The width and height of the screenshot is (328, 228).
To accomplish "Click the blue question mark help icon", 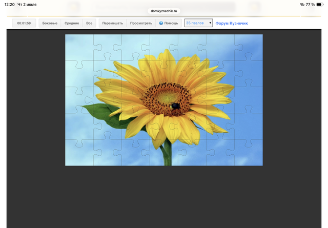I will pyautogui.click(x=161, y=23).
